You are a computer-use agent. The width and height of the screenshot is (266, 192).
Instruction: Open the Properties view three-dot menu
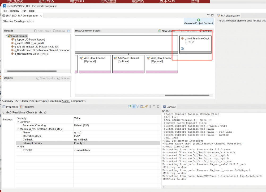click(150, 107)
